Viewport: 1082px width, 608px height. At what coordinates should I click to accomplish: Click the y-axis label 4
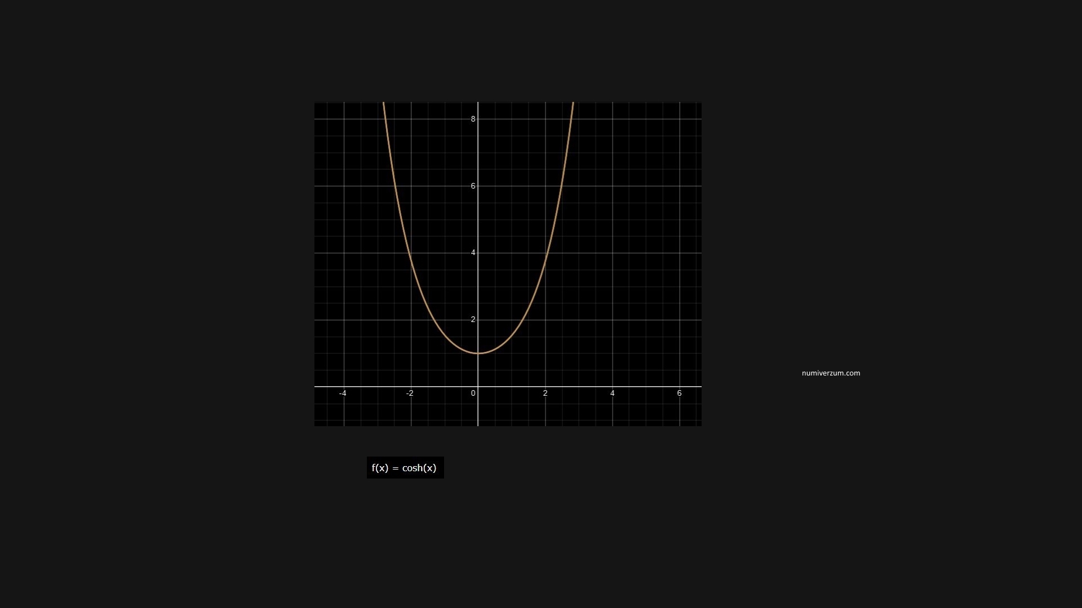(x=473, y=253)
